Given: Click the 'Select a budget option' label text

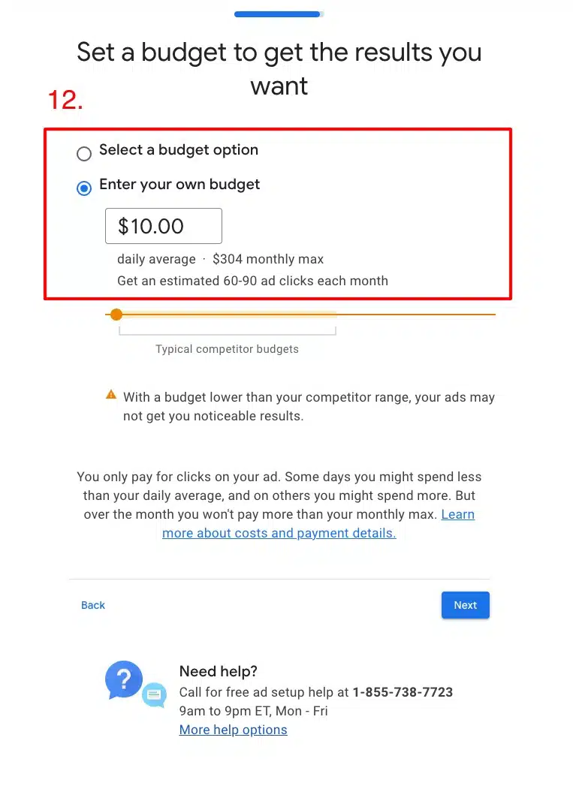Looking at the screenshot, I should 179,150.
